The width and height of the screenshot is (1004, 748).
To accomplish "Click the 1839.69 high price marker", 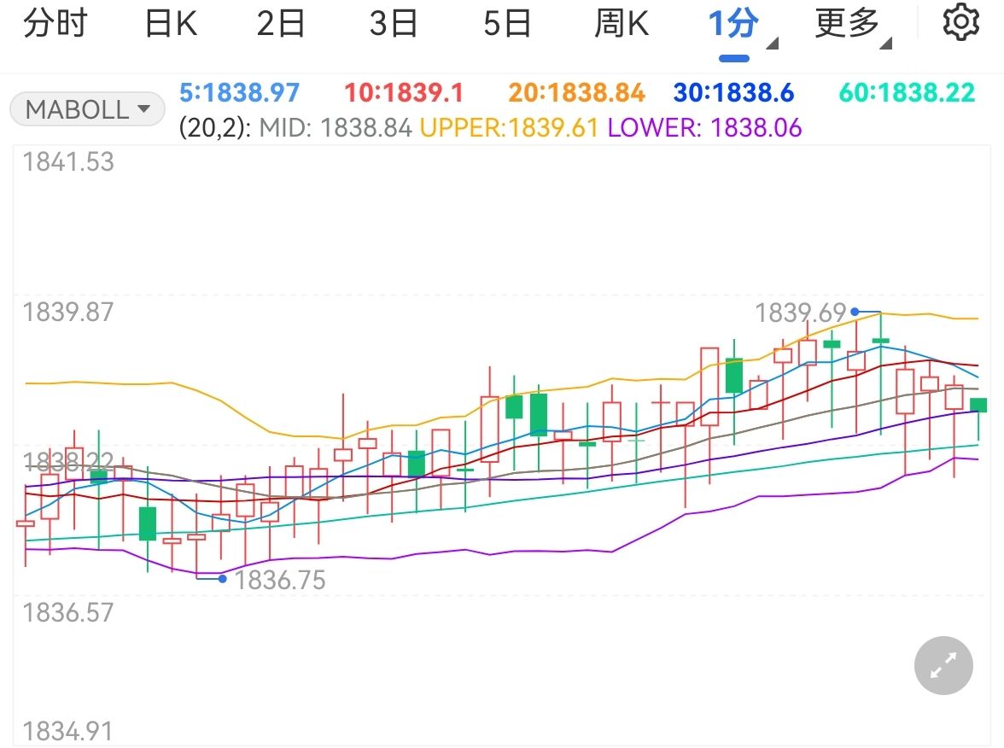I will [x=801, y=313].
